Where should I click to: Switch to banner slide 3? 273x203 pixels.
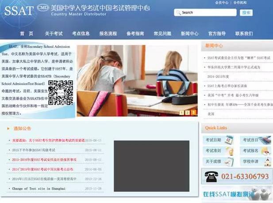point(193,113)
